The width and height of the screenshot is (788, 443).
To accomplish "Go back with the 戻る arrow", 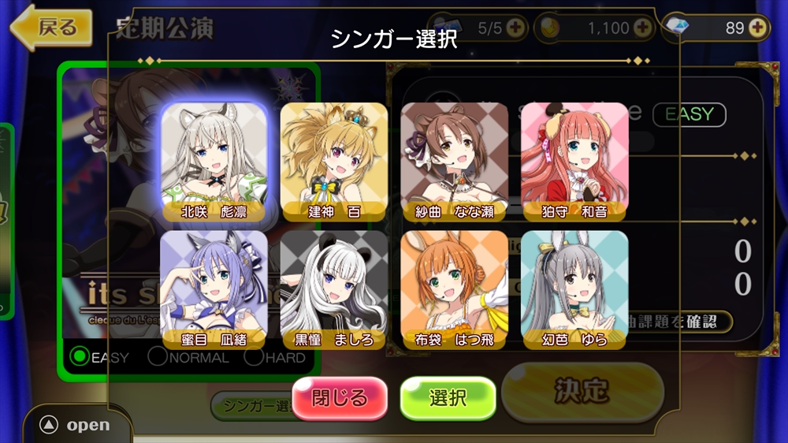I will (x=51, y=28).
